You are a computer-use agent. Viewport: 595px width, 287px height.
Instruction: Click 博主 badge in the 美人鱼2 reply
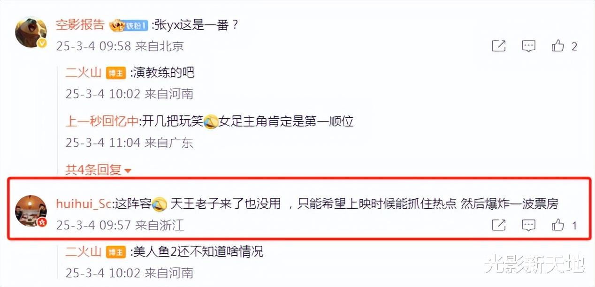[116, 252]
